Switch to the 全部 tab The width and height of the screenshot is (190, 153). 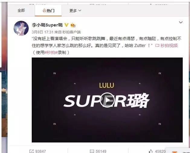tap(21, 11)
